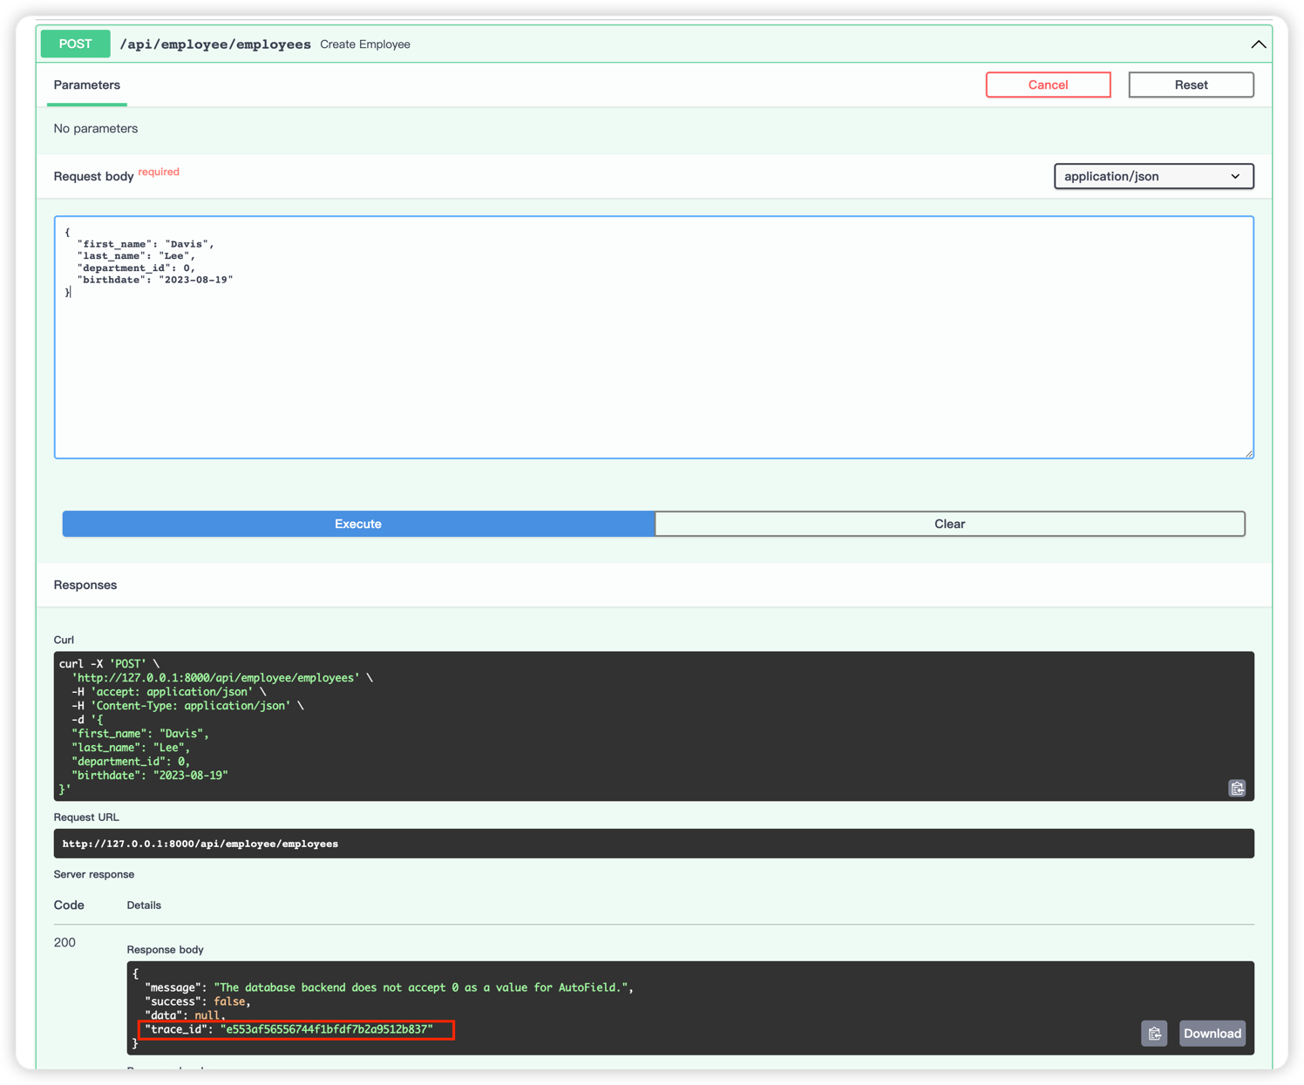Copy the curl command to clipboard
The width and height of the screenshot is (1304, 1085).
click(1237, 788)
